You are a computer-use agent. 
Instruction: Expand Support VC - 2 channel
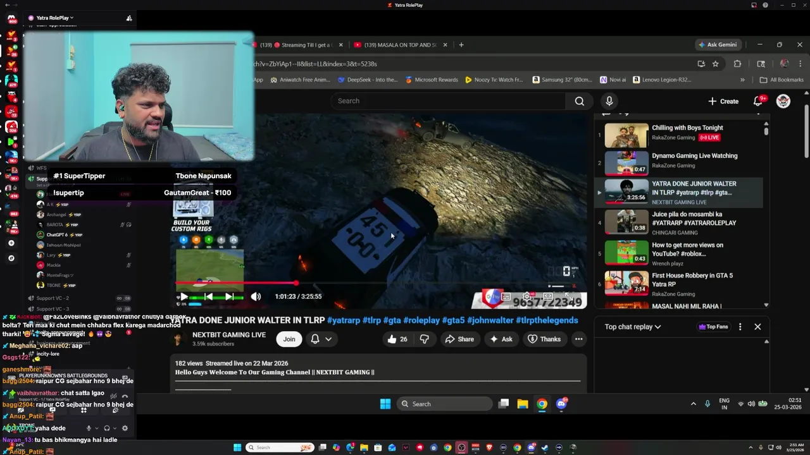pyautogui.click(x=54, y=298)
